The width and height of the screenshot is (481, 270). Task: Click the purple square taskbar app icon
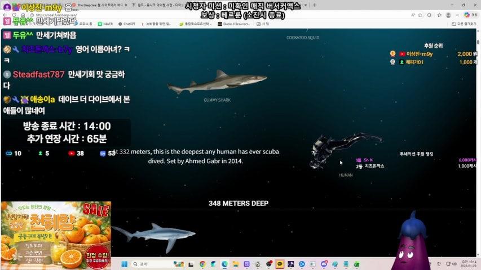coord(246,264)
